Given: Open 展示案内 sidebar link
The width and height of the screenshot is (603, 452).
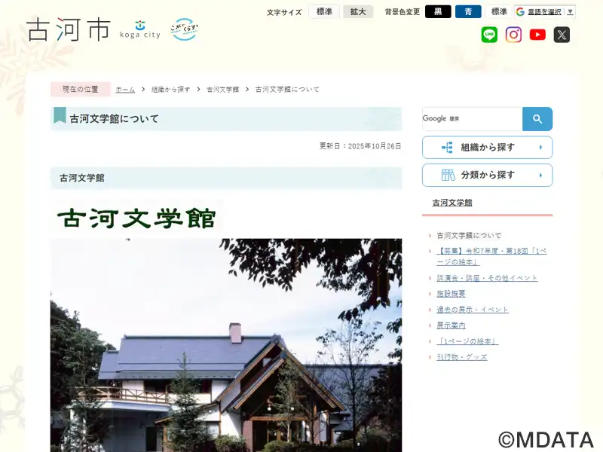Looking at the screenshot, I should [451, 325].
